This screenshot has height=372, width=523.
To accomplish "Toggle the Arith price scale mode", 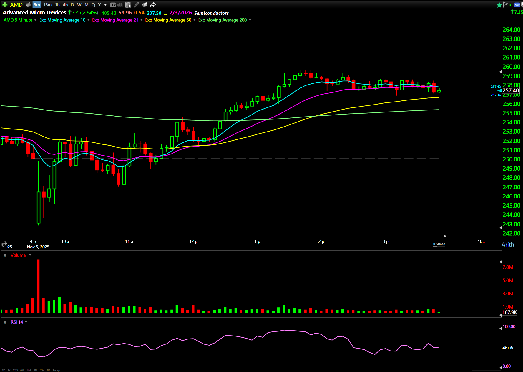I will pyautogui.click(x=508, y=245).
